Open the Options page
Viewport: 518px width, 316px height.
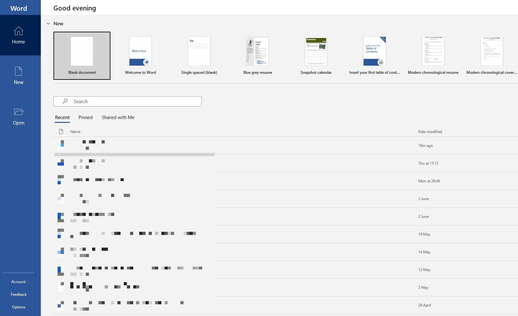(18, 307)
